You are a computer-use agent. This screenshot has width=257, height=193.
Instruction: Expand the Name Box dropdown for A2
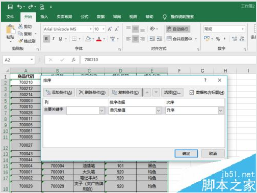[32, 60]
